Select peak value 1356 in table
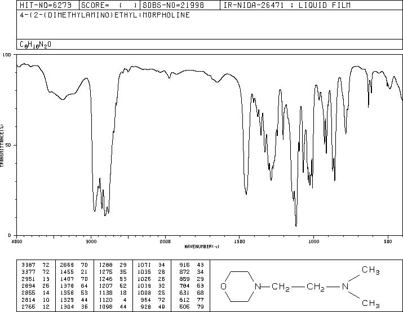Viewport: 403px width, 312px height. tap(67, 293)
